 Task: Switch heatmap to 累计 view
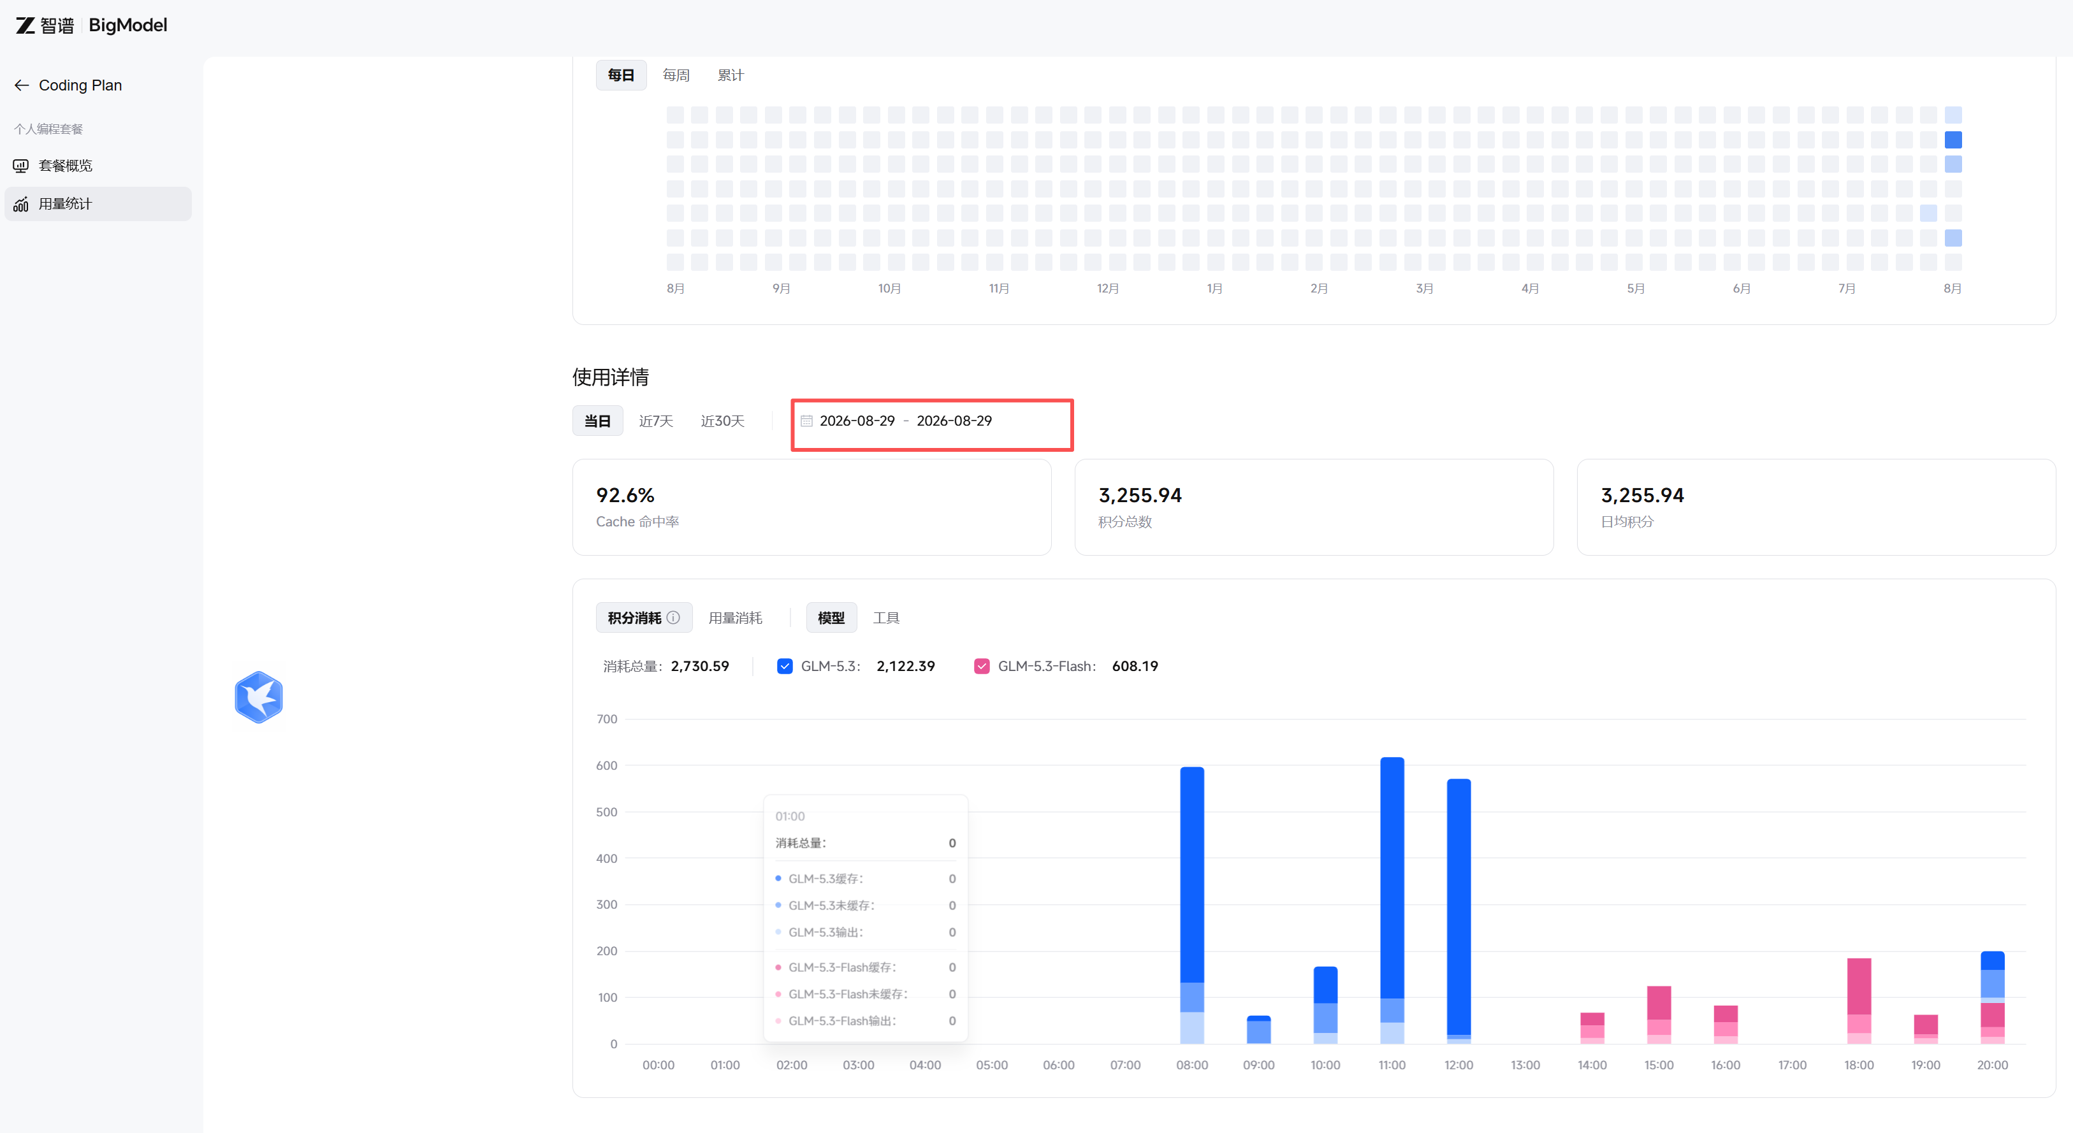(x=731, y=76)
